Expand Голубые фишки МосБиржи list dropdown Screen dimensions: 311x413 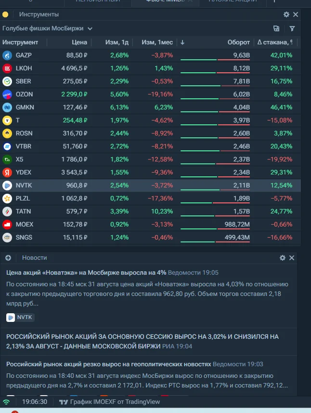point(48,28)
